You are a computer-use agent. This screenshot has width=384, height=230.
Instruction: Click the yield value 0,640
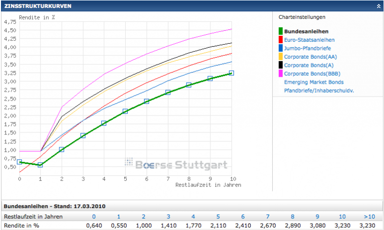tap(94, 226)
